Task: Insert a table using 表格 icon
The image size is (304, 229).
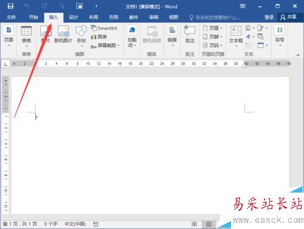Action: pos(26,35)
